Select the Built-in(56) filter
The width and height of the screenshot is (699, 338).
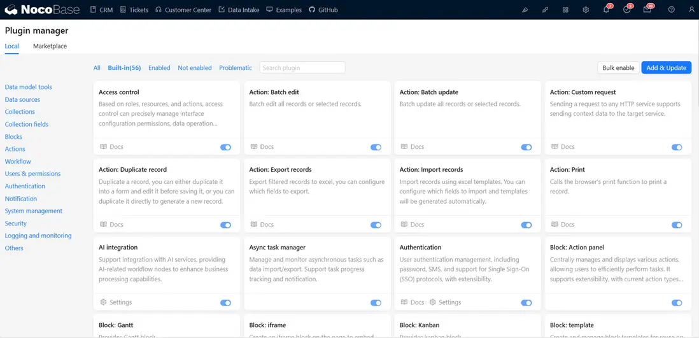pos(124,67)
